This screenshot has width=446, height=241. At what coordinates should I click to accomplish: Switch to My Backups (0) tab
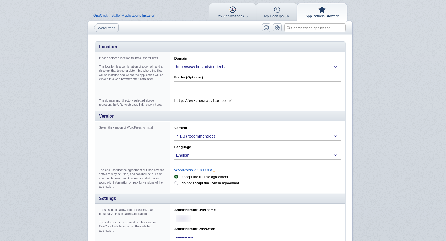click(276, 12)
